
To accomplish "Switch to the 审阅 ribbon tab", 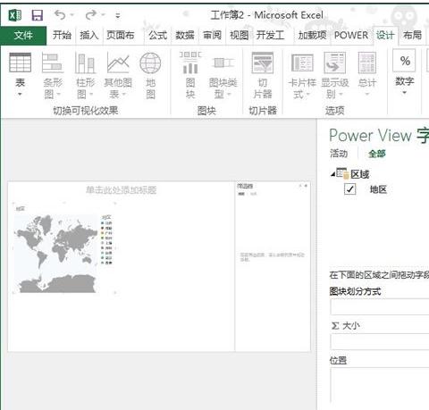I will (212, 36).
